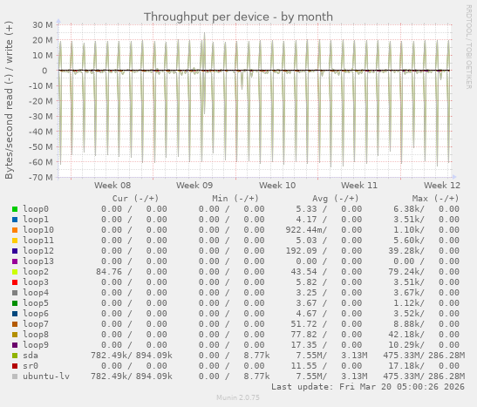Click the loop2 lime color swatch
The image size is (477, 407).
point(15,272)
